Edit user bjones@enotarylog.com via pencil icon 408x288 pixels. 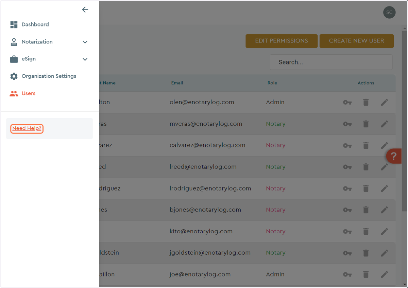click(385, 210)
